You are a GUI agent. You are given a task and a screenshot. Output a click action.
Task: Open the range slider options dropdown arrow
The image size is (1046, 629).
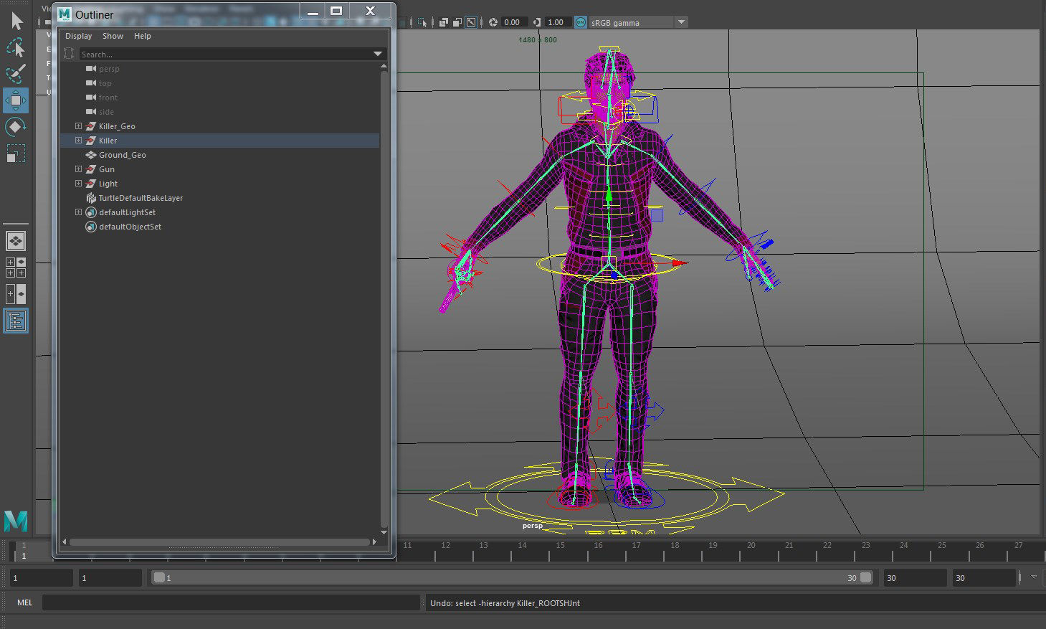[1034, 577]
